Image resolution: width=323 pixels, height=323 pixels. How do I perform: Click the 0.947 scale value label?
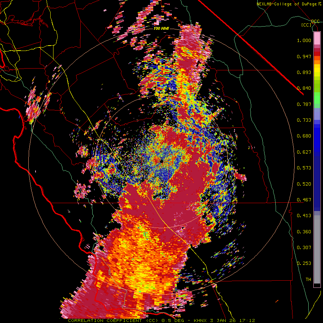tap(304, 56)
